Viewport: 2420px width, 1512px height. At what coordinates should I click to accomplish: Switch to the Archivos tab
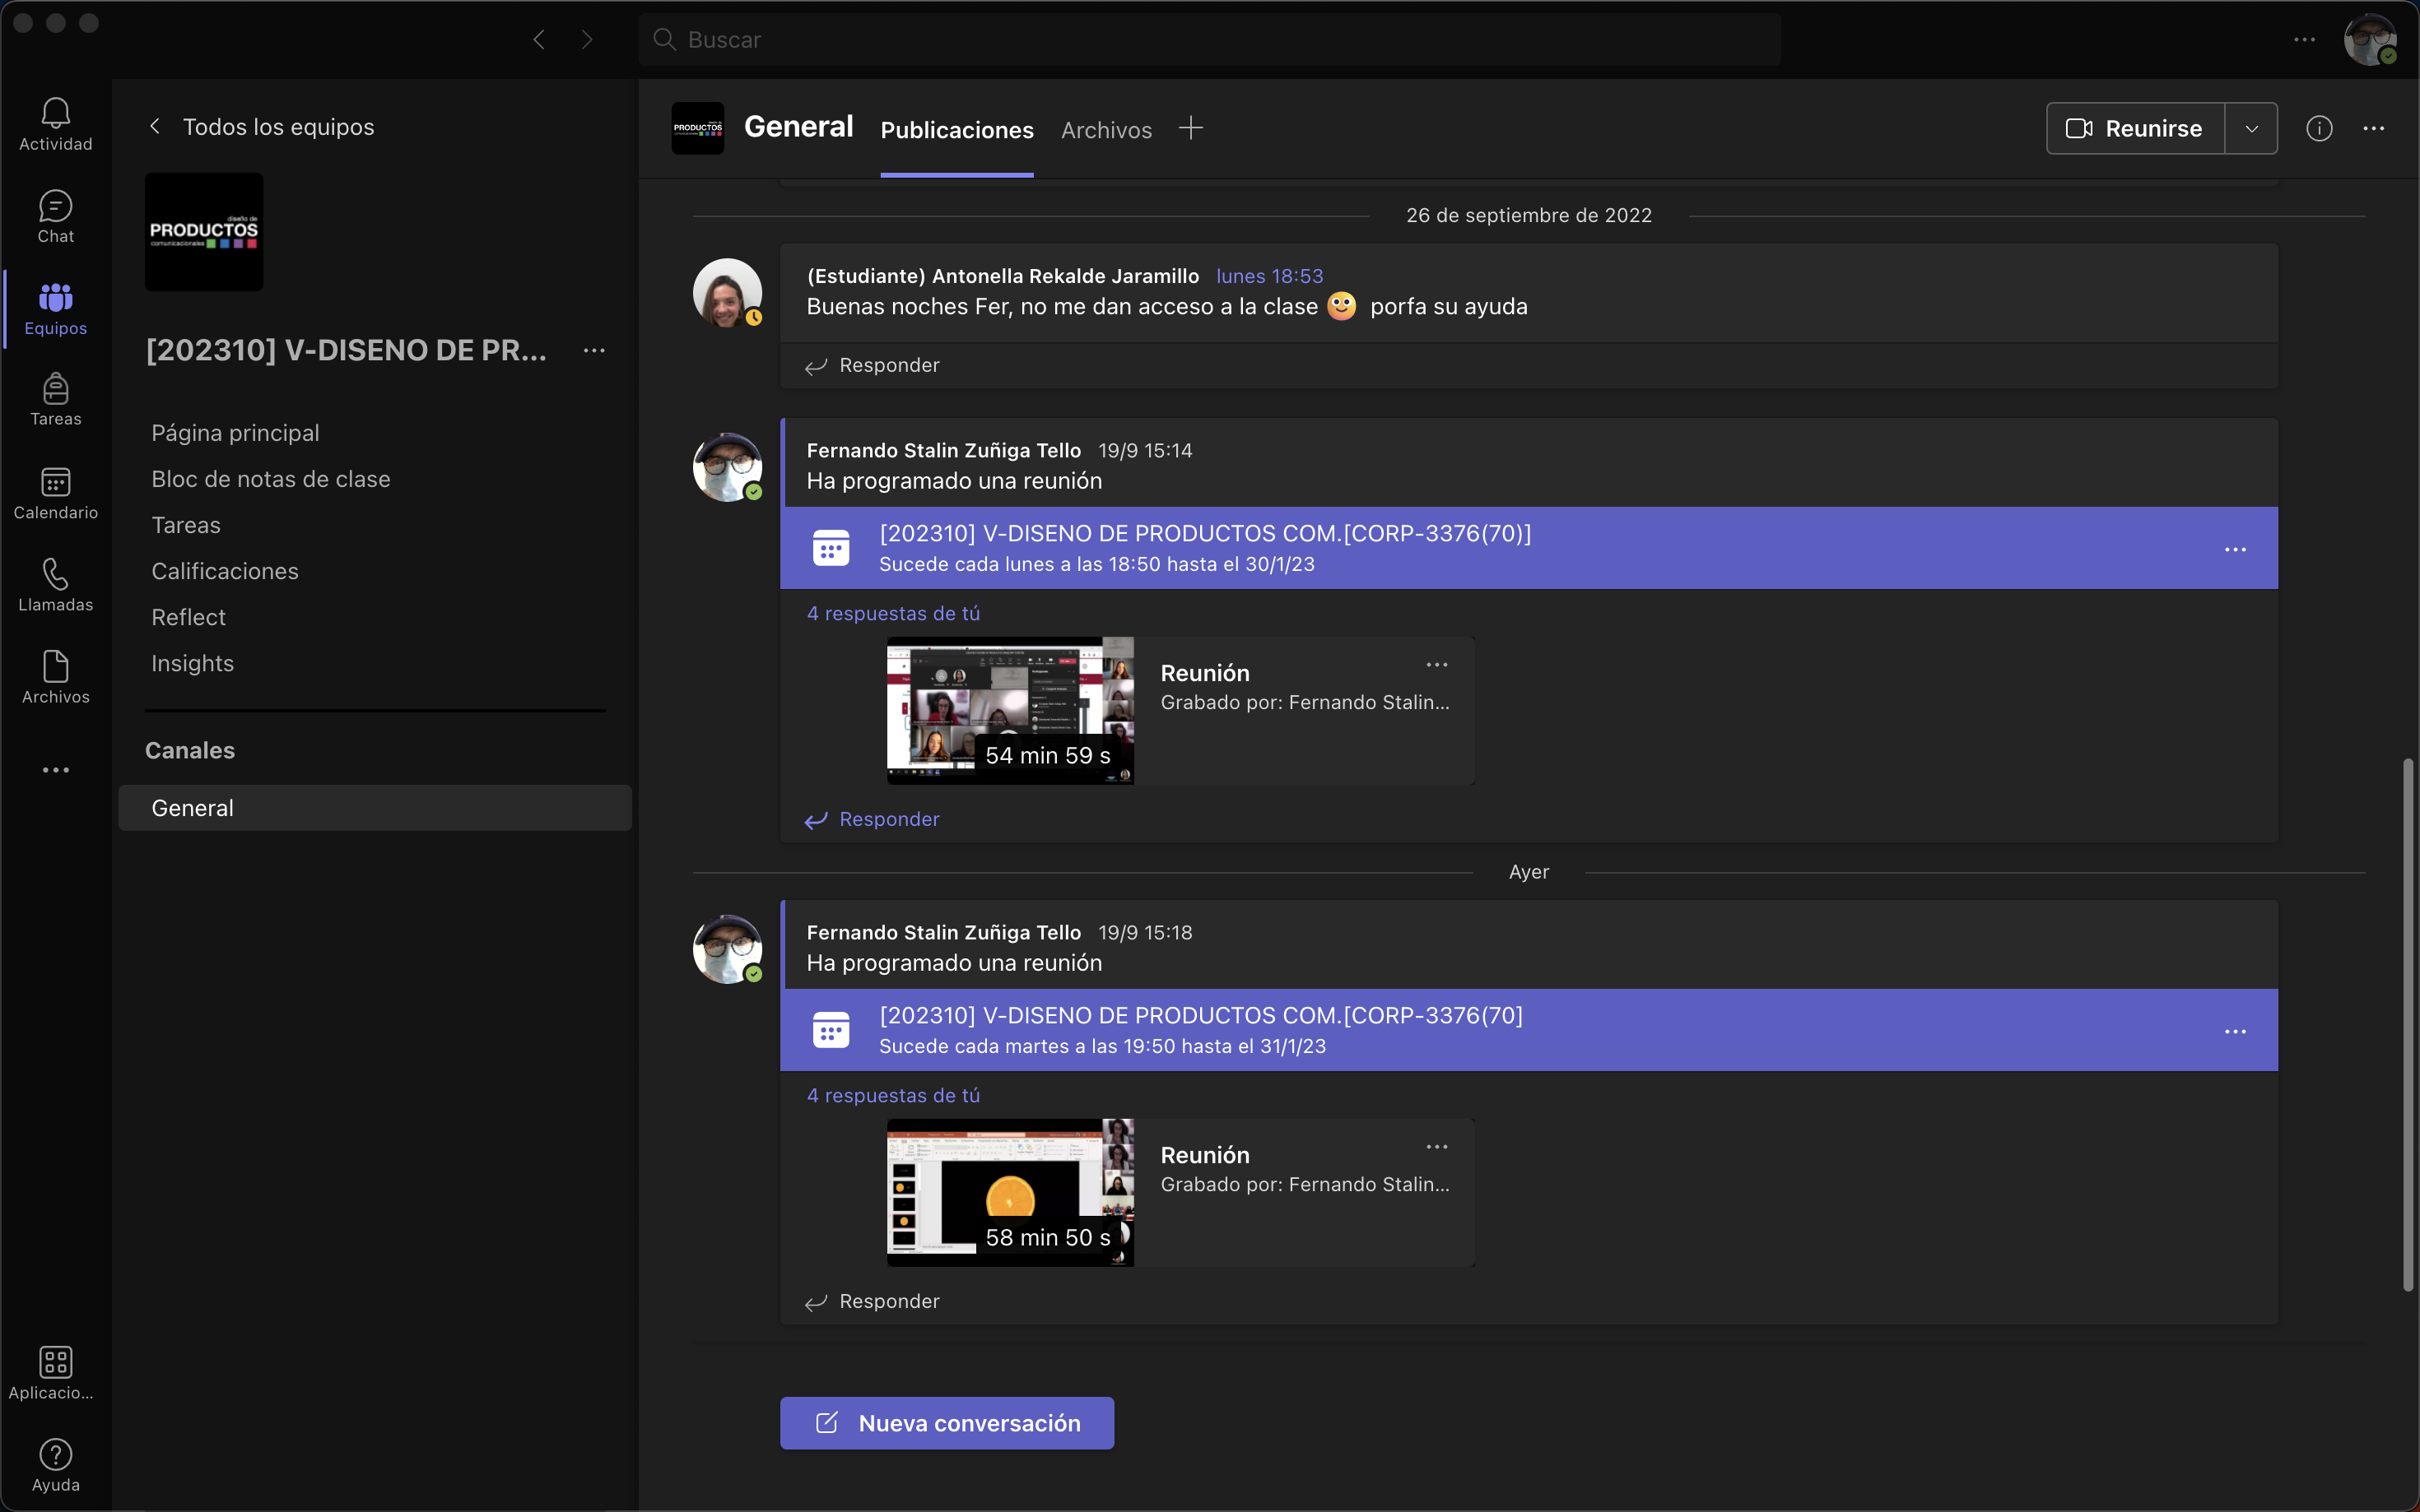(x=1105, y=130)
